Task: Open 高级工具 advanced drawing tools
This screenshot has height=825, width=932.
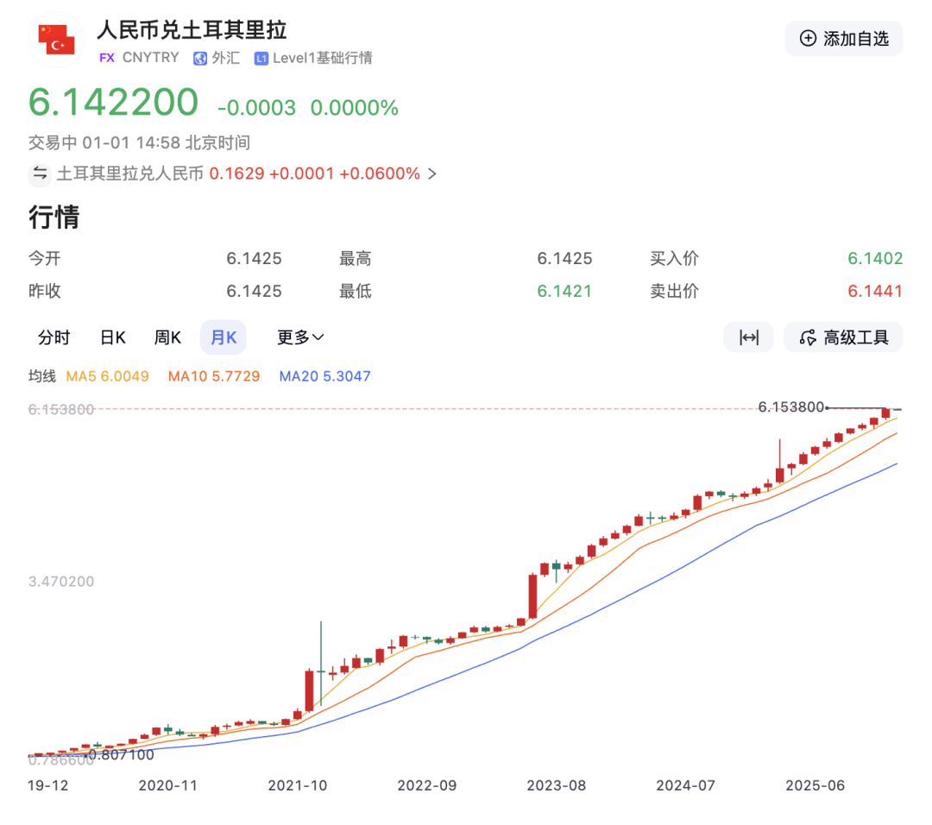Action: (843, 337)
